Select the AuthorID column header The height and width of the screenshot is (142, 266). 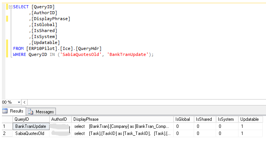[60, 119]
